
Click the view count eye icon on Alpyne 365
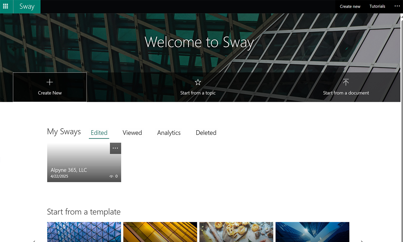point(111,176)
